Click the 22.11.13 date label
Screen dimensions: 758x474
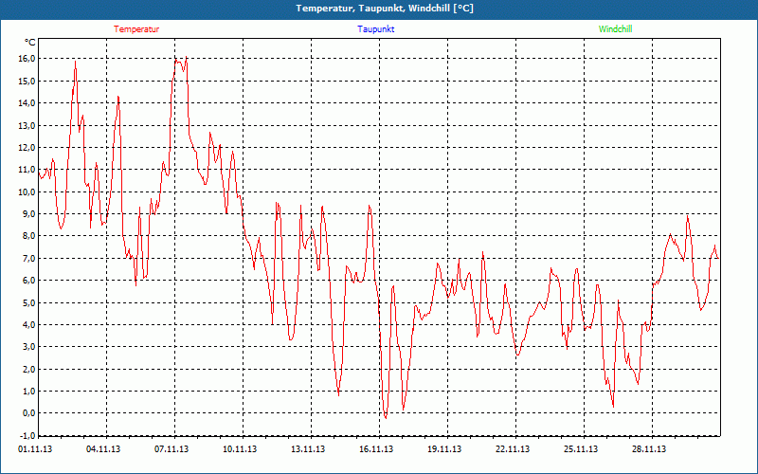pyautogui.click(x=513, y=449)
